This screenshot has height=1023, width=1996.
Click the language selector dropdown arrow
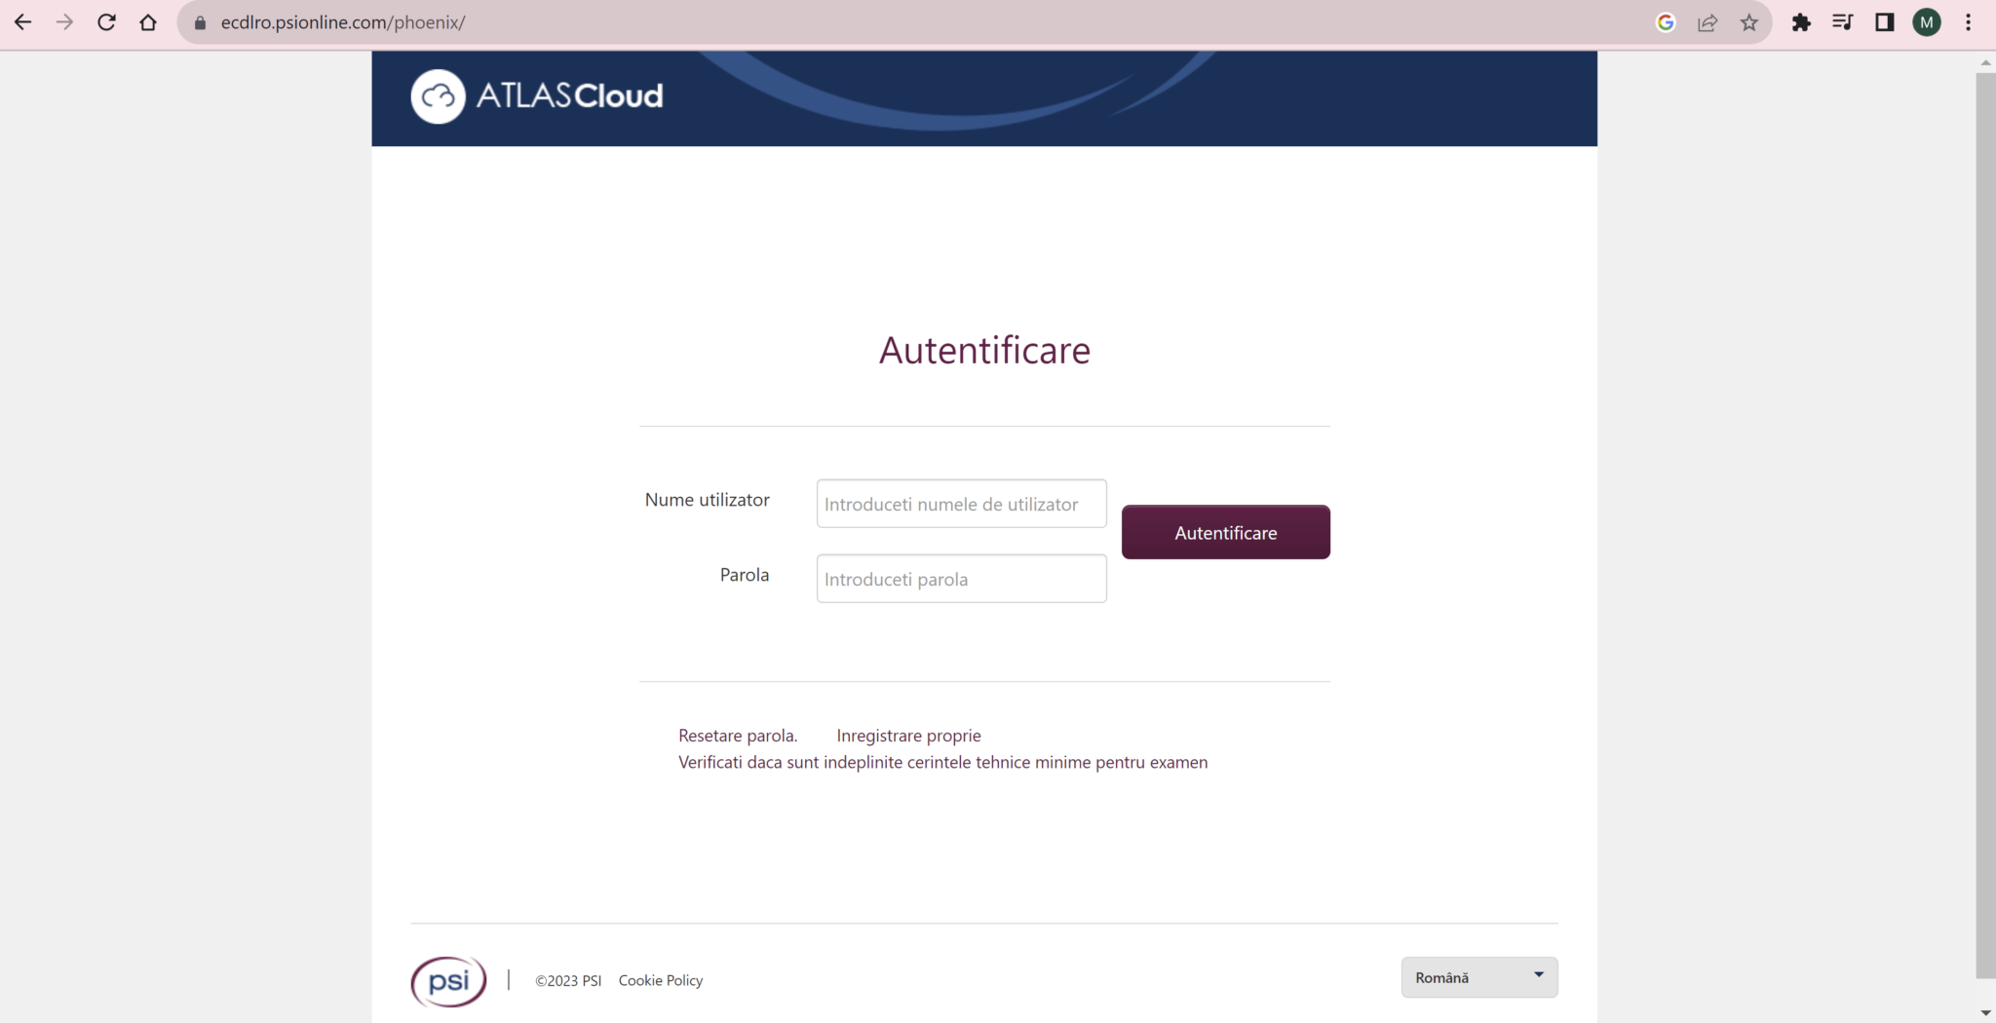(1538, 974)
